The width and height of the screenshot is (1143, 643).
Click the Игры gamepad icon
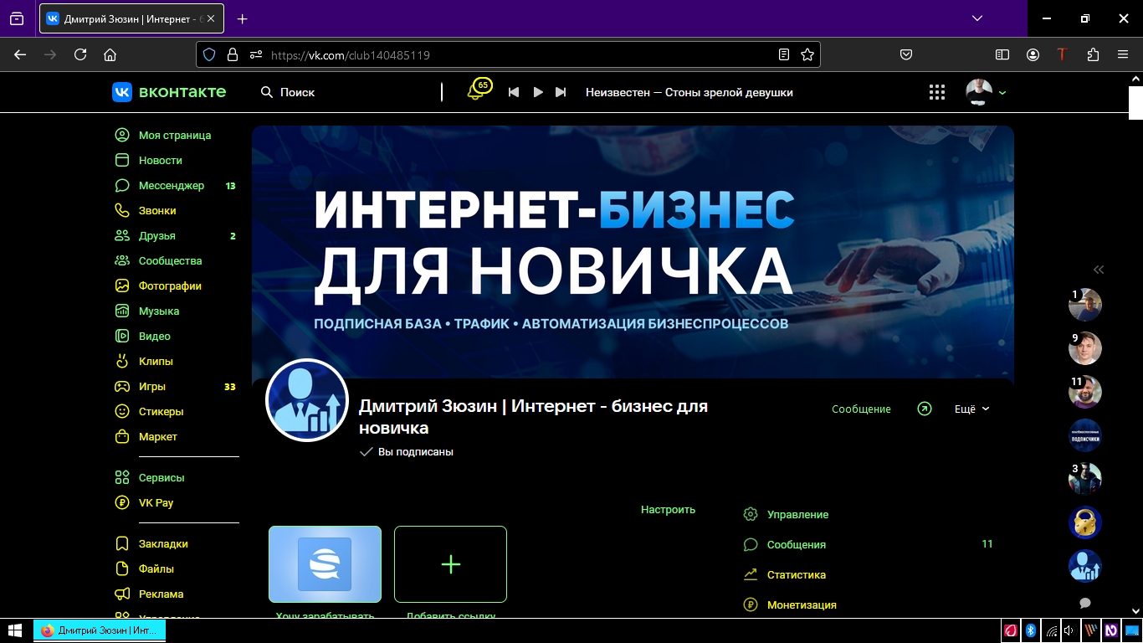point(122,386)
